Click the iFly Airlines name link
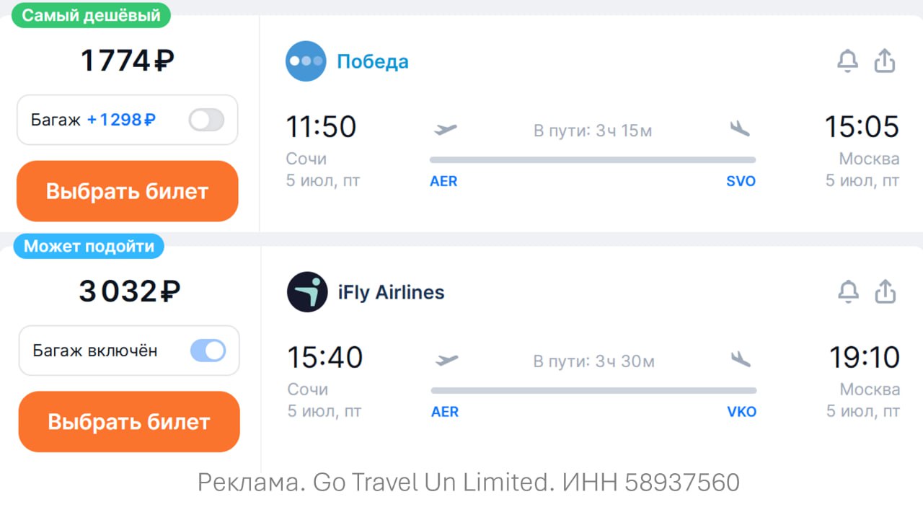The image size is (923, 515). pyautogui.click(x=391, y=292)
